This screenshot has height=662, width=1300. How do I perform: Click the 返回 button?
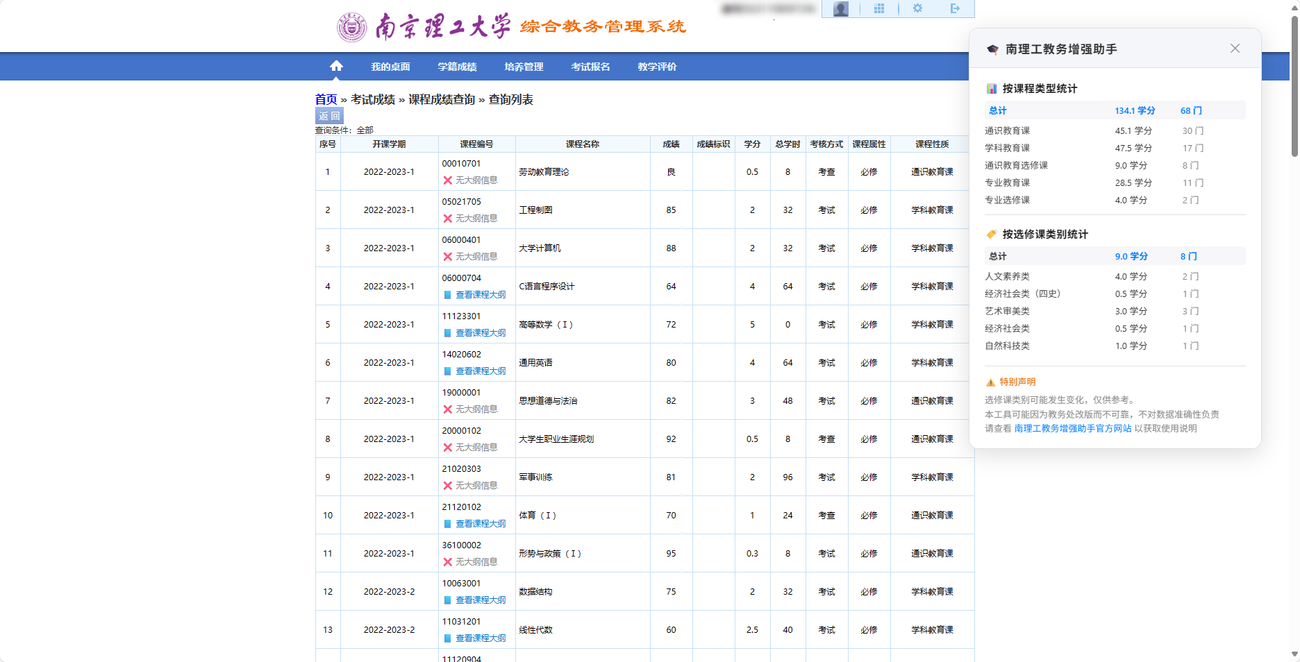point(328,115)
